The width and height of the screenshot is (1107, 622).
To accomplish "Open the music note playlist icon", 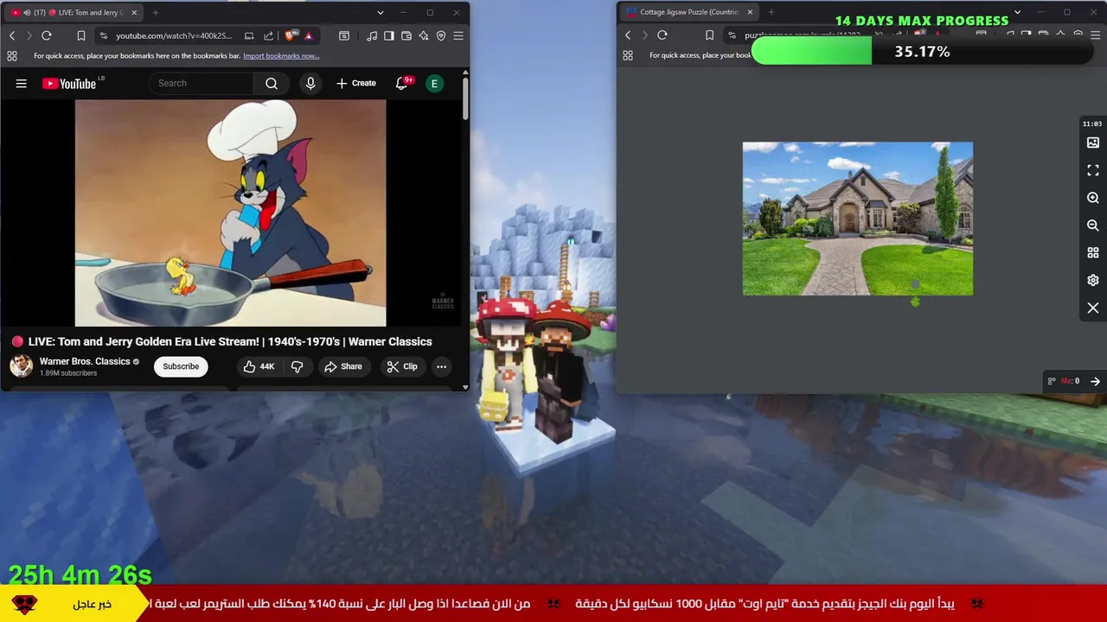I will (372, 35).
